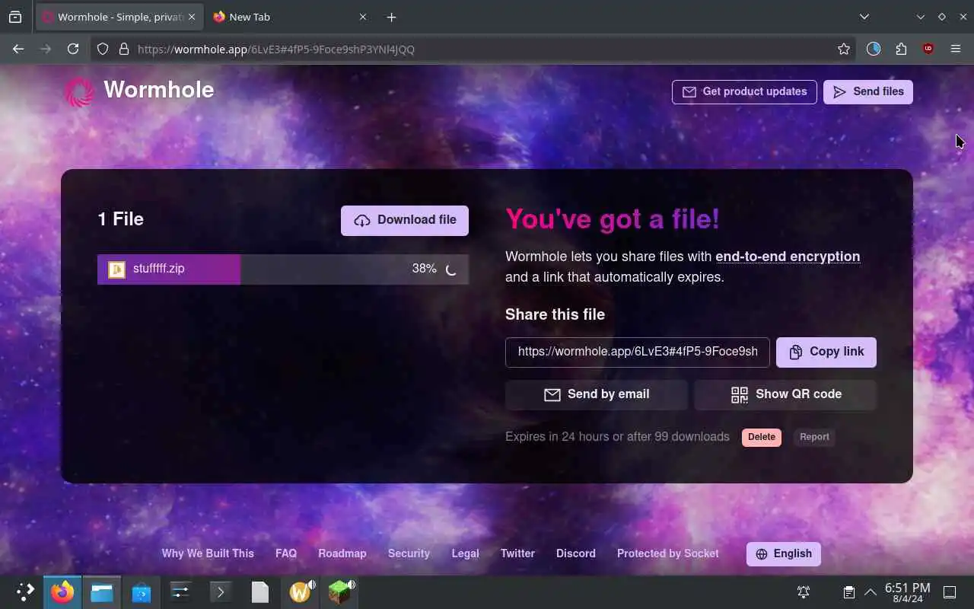Click Get product updates button

[x=744, y=91]
